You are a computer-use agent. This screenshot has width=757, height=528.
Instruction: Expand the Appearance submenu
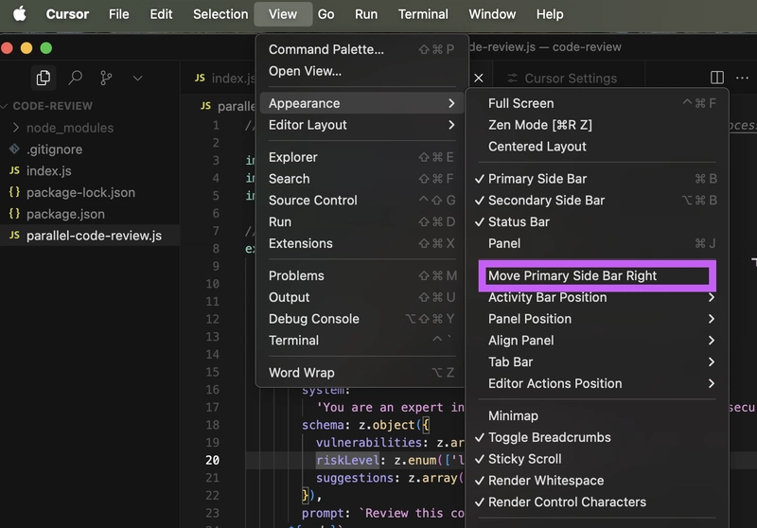(x=361, y=103)
